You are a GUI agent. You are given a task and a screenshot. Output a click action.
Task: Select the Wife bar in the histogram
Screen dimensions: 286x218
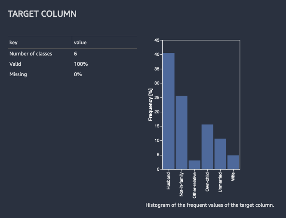233,162
